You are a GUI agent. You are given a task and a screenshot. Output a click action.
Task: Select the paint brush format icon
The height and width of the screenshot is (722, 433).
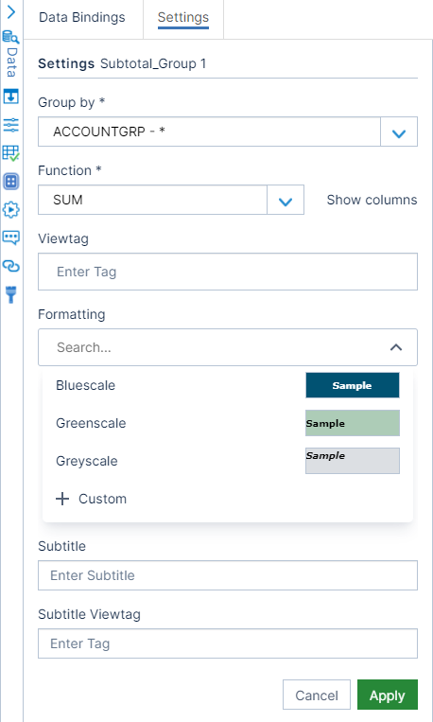click(x=11, y=294)
